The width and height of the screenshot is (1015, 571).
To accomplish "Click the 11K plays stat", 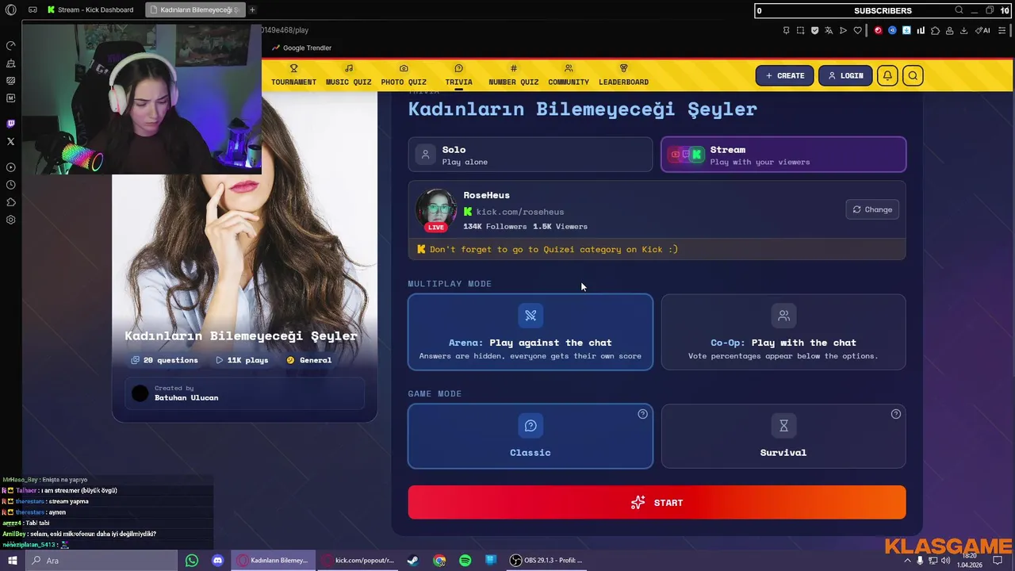I will (242, 360).
